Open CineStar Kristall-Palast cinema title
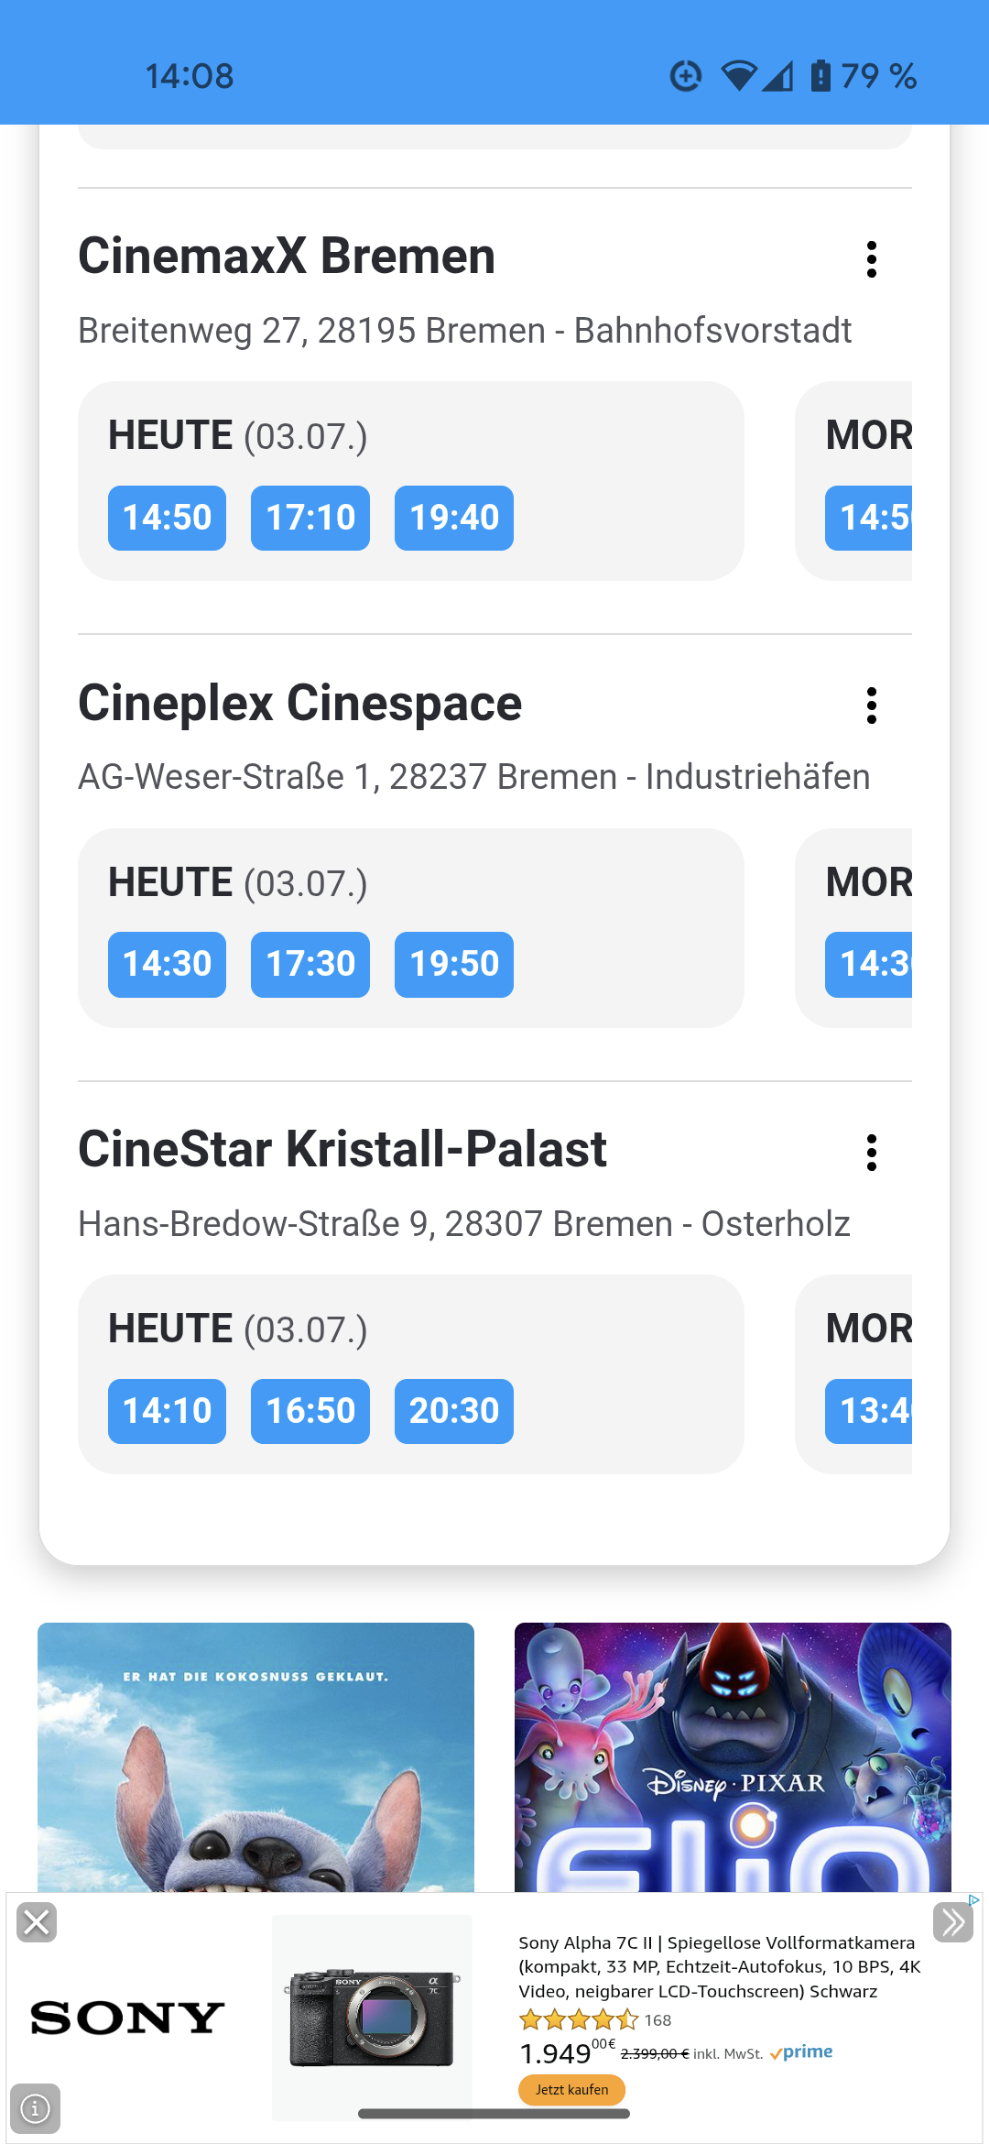989x2144 pixels. click(342, 1149)
